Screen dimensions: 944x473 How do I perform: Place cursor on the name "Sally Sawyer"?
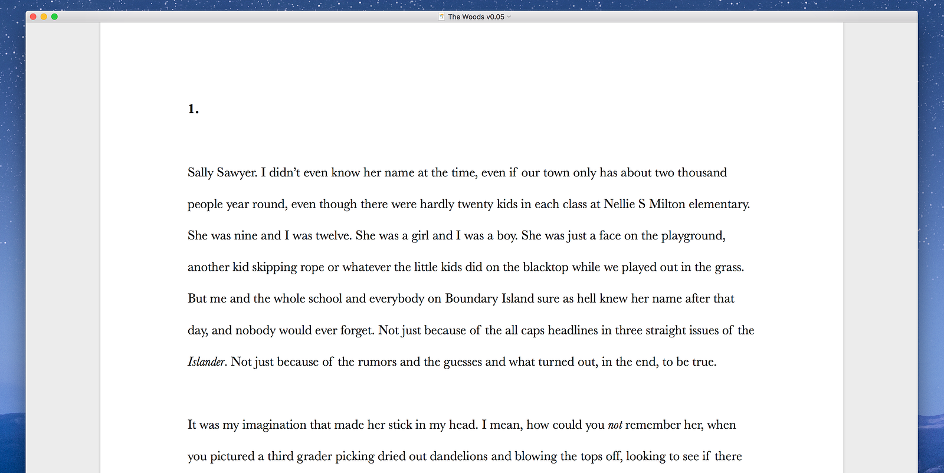click(222, 173)
